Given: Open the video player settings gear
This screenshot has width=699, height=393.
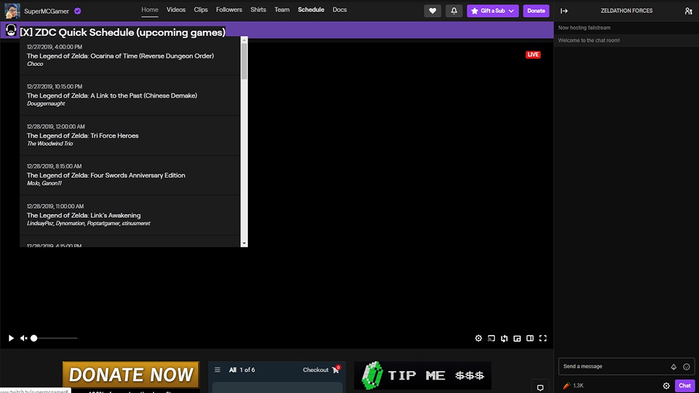Looking at the screenshot, I should [x=478, y=338].
